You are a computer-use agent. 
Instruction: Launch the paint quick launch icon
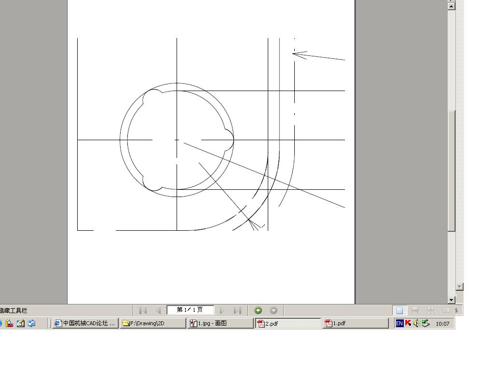point(10,323)
